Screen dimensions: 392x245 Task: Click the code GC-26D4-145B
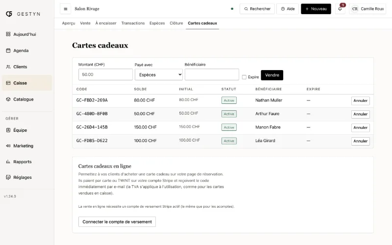(x=92, y=127)
